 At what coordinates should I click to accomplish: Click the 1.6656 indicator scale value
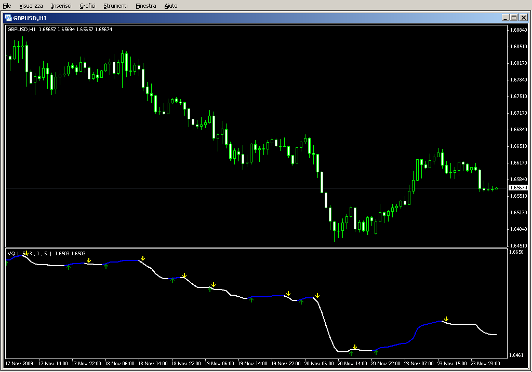[x=516, y=252]
